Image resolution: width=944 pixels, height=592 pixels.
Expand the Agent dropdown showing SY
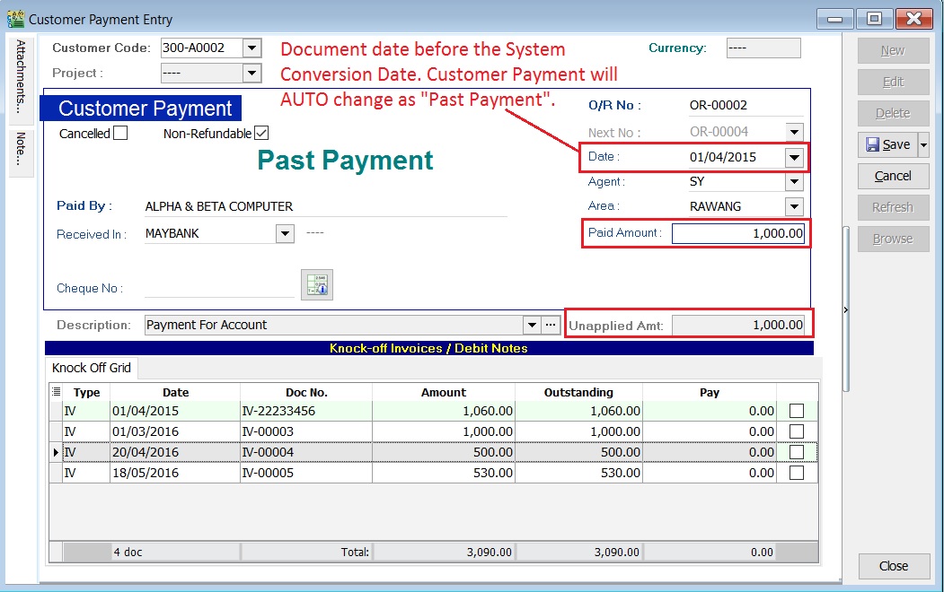(x=793, y=183)
